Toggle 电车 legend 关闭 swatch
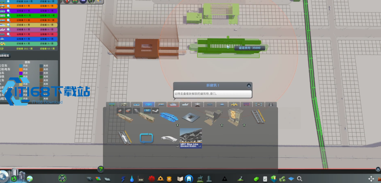The height and width of the screenshot is (183, 381). (x=41, y=73)
